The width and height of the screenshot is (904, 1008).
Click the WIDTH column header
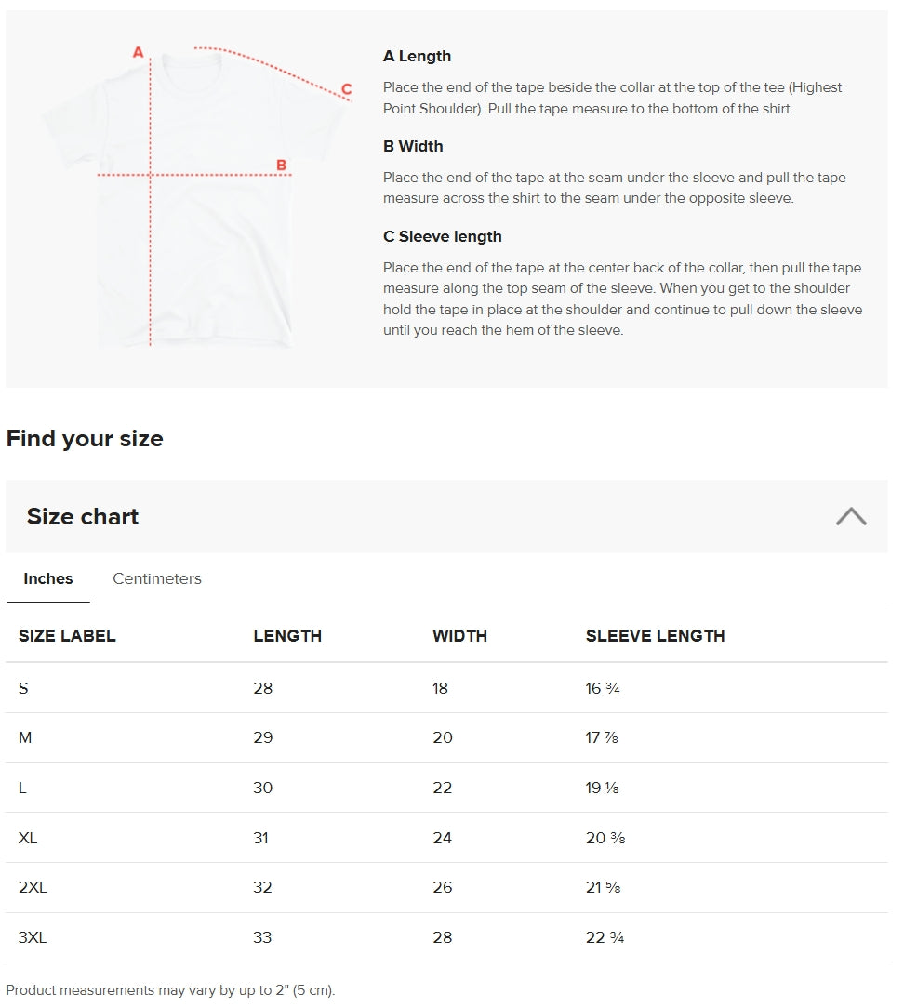[459, 636]
